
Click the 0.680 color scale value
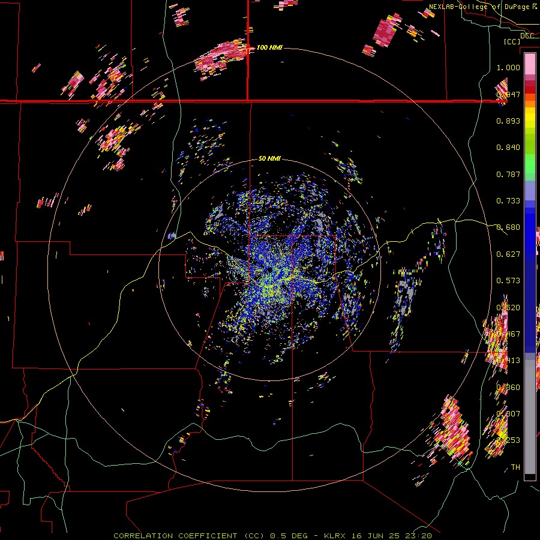(508, 227)
